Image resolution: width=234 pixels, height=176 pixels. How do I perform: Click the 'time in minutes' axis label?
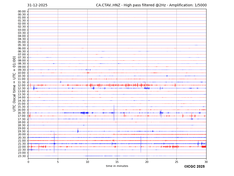pos(117,166)
